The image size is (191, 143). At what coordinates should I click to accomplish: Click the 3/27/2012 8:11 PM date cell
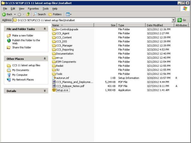pos(158,86)
